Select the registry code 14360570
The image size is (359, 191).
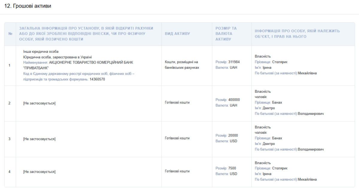click(97, 79)
